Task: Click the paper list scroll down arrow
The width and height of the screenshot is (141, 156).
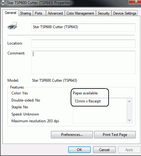Action: pyautogui.click(x=129, y=120)
